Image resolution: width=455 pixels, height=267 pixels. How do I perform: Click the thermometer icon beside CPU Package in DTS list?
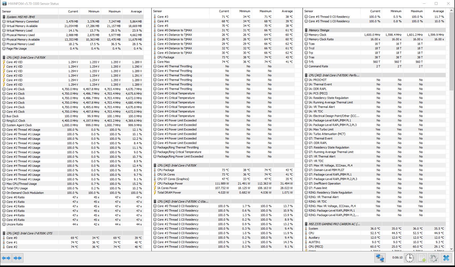click(155, 57)
